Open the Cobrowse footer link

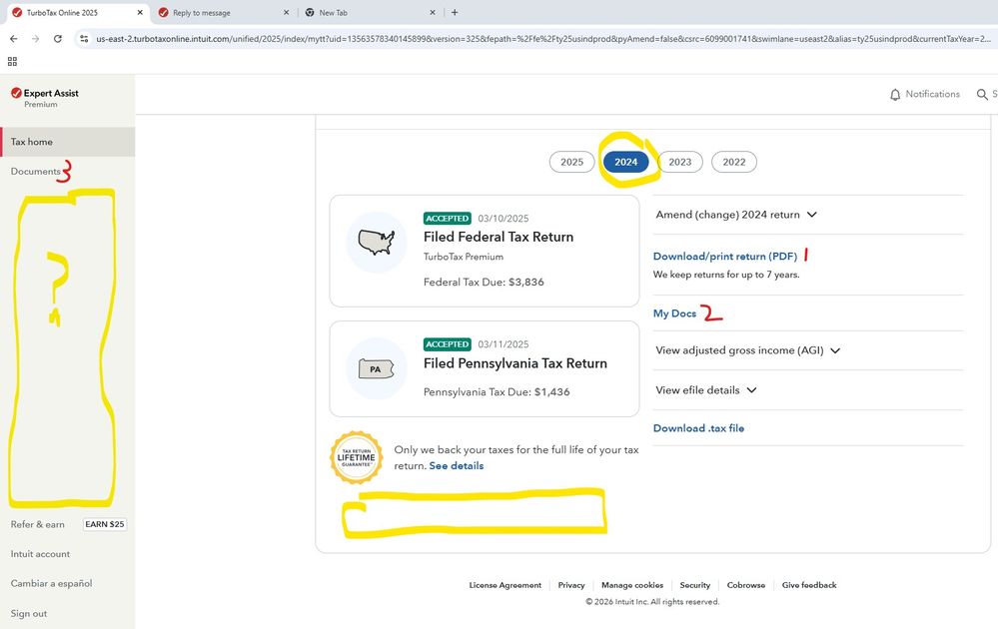(x=746, y=585)
